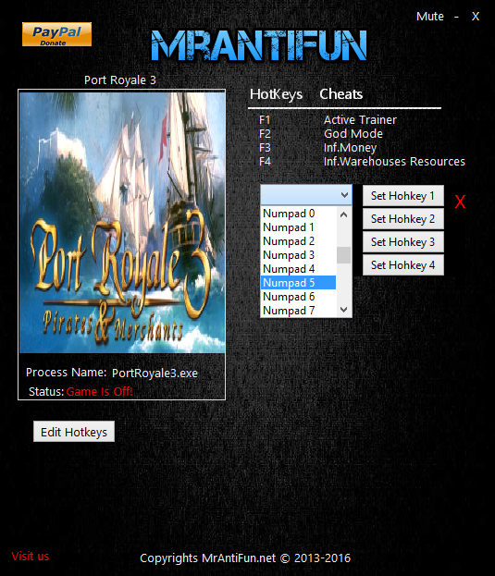Open the Port Royale 3 cover image

(x=122, y=223)
